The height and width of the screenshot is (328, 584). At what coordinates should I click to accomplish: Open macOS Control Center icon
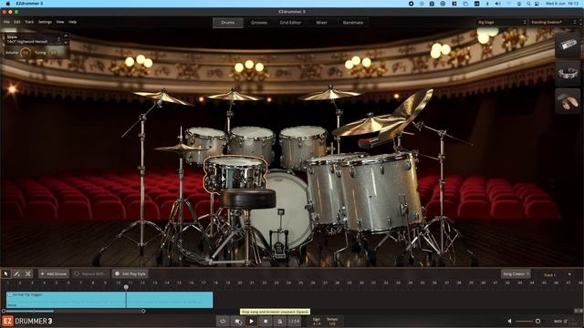[537, 4]
